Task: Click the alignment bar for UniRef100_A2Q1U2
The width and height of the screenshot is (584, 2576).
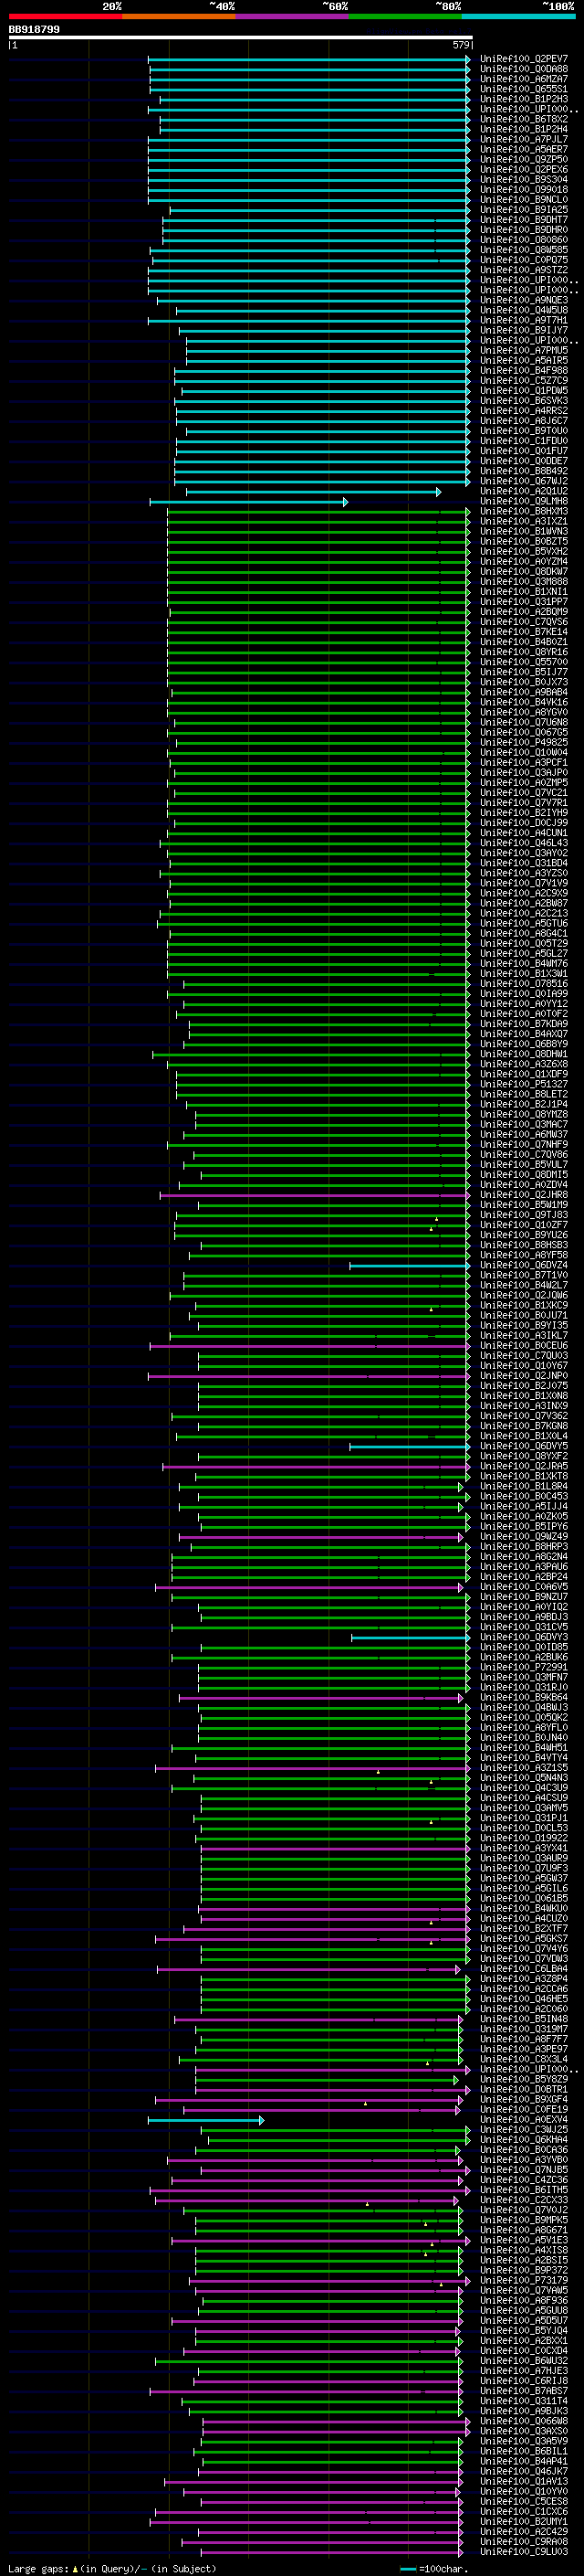Action: click(x=314, y=492)
